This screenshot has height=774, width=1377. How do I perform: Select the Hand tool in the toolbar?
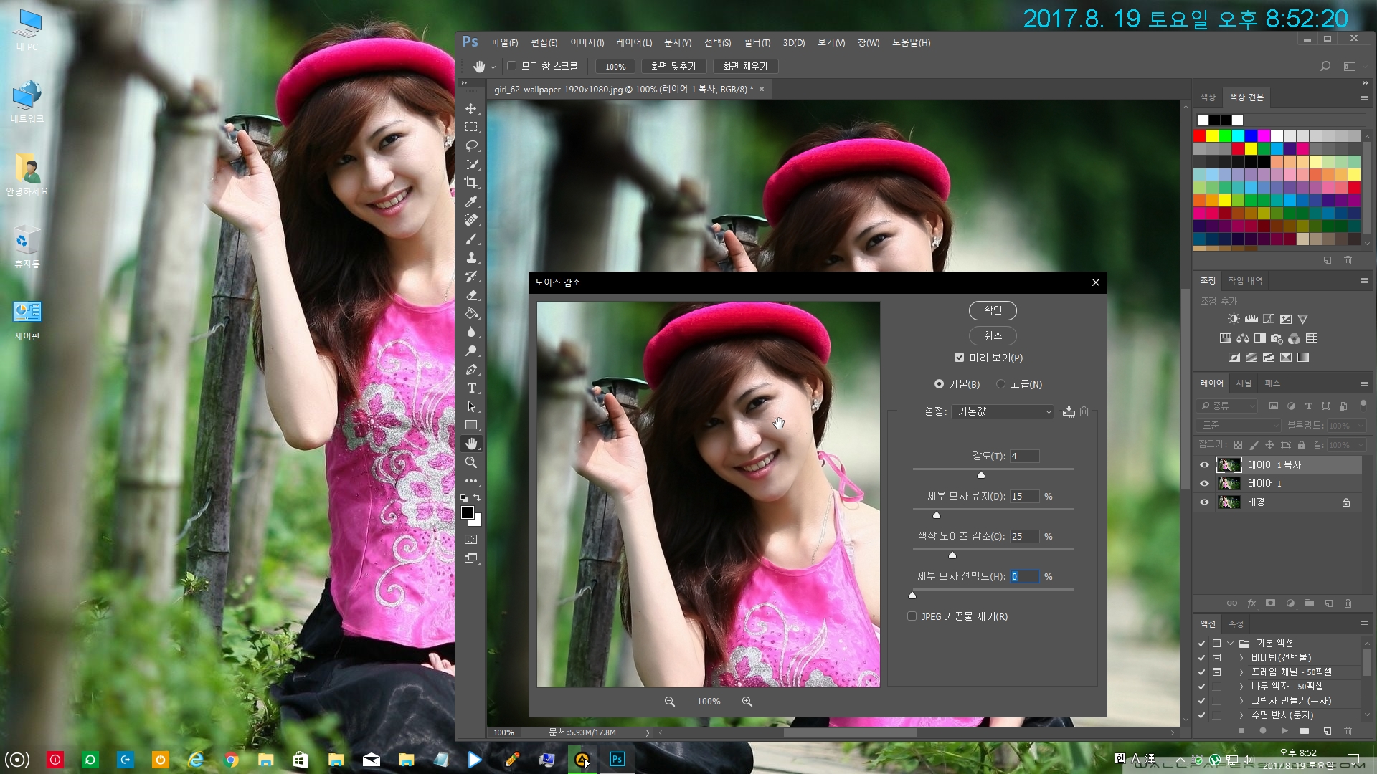click(471, 444)
